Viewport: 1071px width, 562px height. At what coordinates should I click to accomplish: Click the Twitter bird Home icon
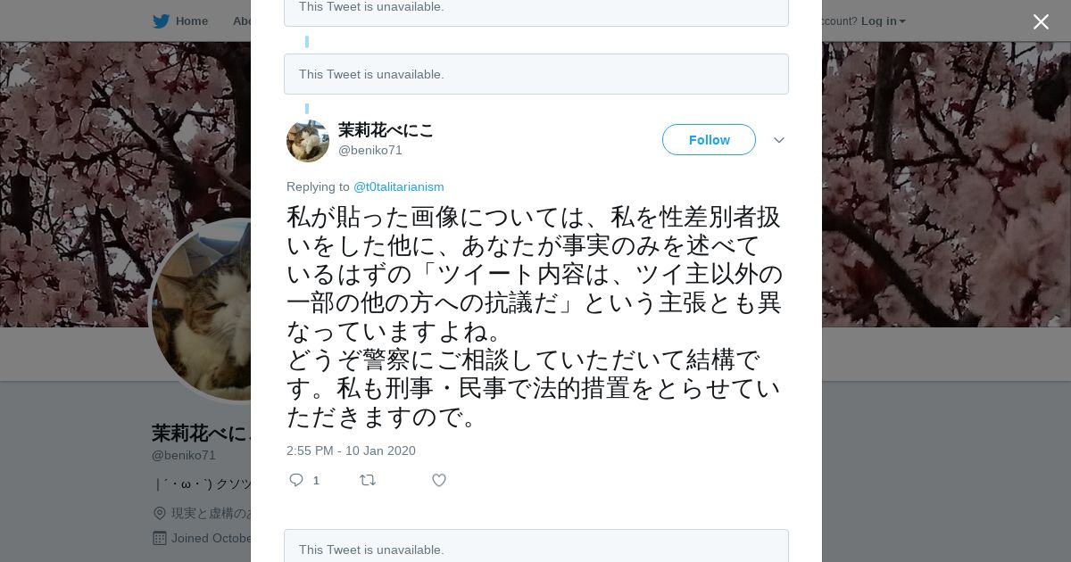tap(161, 21)
